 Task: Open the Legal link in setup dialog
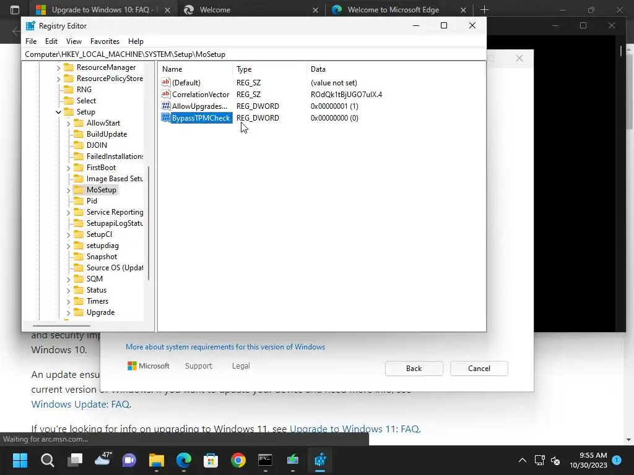(241, 366)
